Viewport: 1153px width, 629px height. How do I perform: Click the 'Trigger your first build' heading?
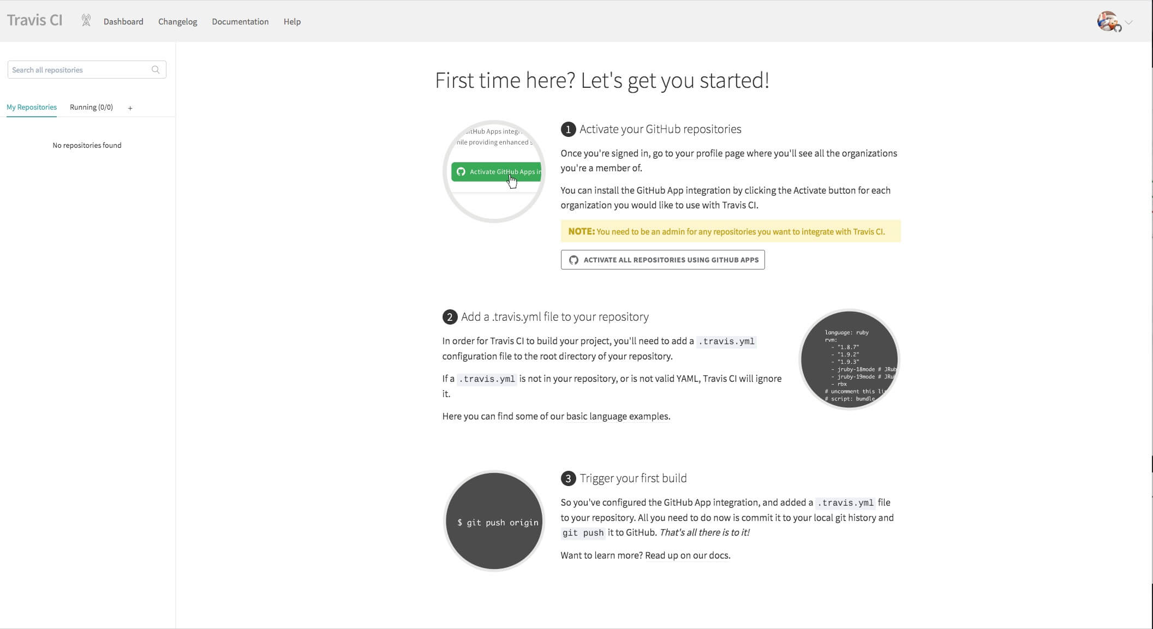pos(633,478)
